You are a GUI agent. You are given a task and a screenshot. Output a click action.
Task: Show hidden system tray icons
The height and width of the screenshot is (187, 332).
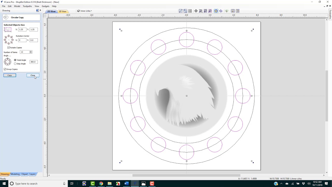281,184
